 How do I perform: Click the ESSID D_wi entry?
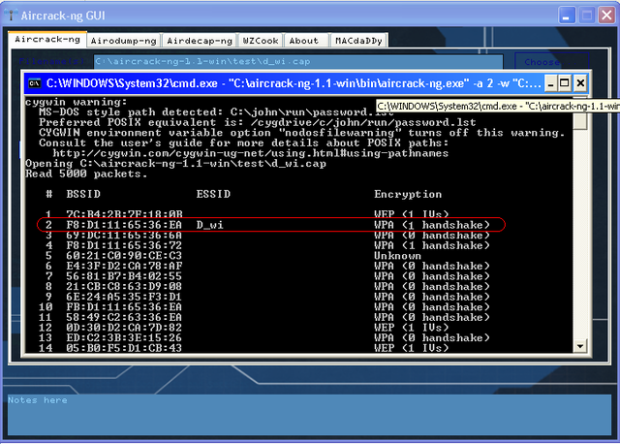click(209, 225)
